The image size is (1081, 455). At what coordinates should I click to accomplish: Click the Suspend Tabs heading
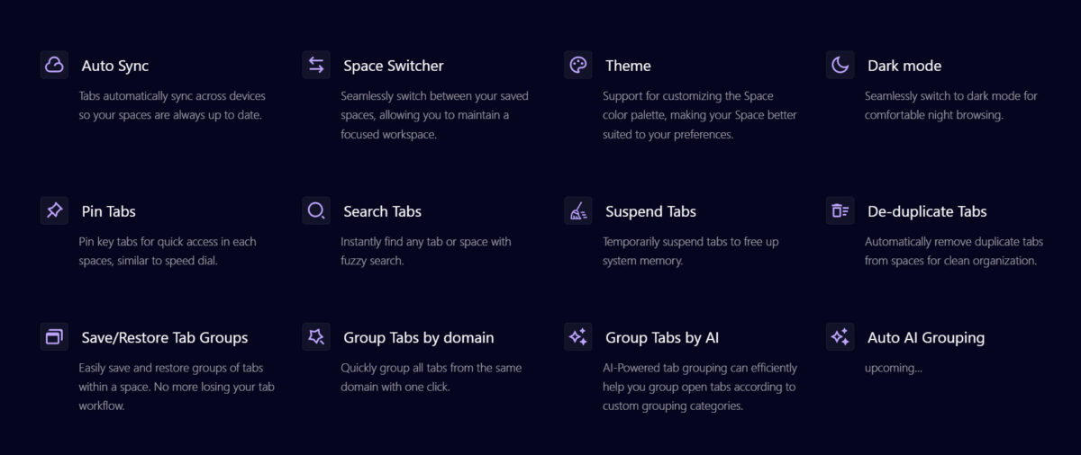coord(650,211)
